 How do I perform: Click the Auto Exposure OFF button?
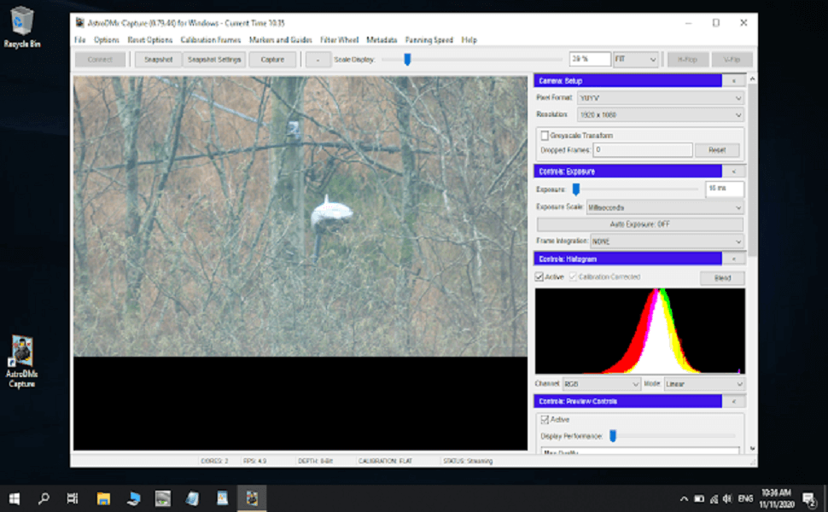(639, 224)
